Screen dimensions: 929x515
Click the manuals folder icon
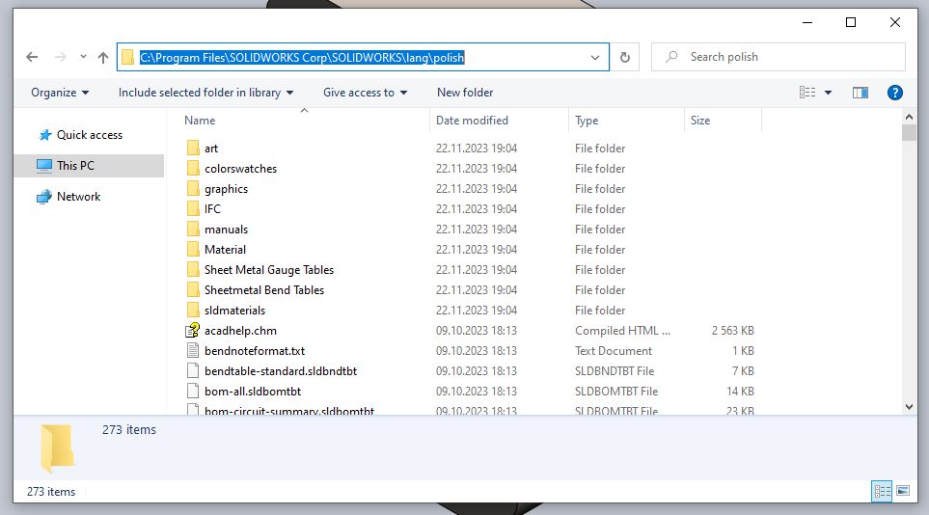[193, 230]
